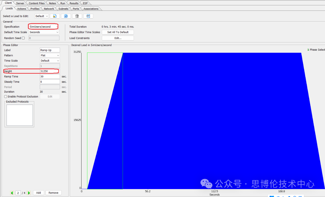Click the Add phase button
325x197 pixels.
(39, 193)
